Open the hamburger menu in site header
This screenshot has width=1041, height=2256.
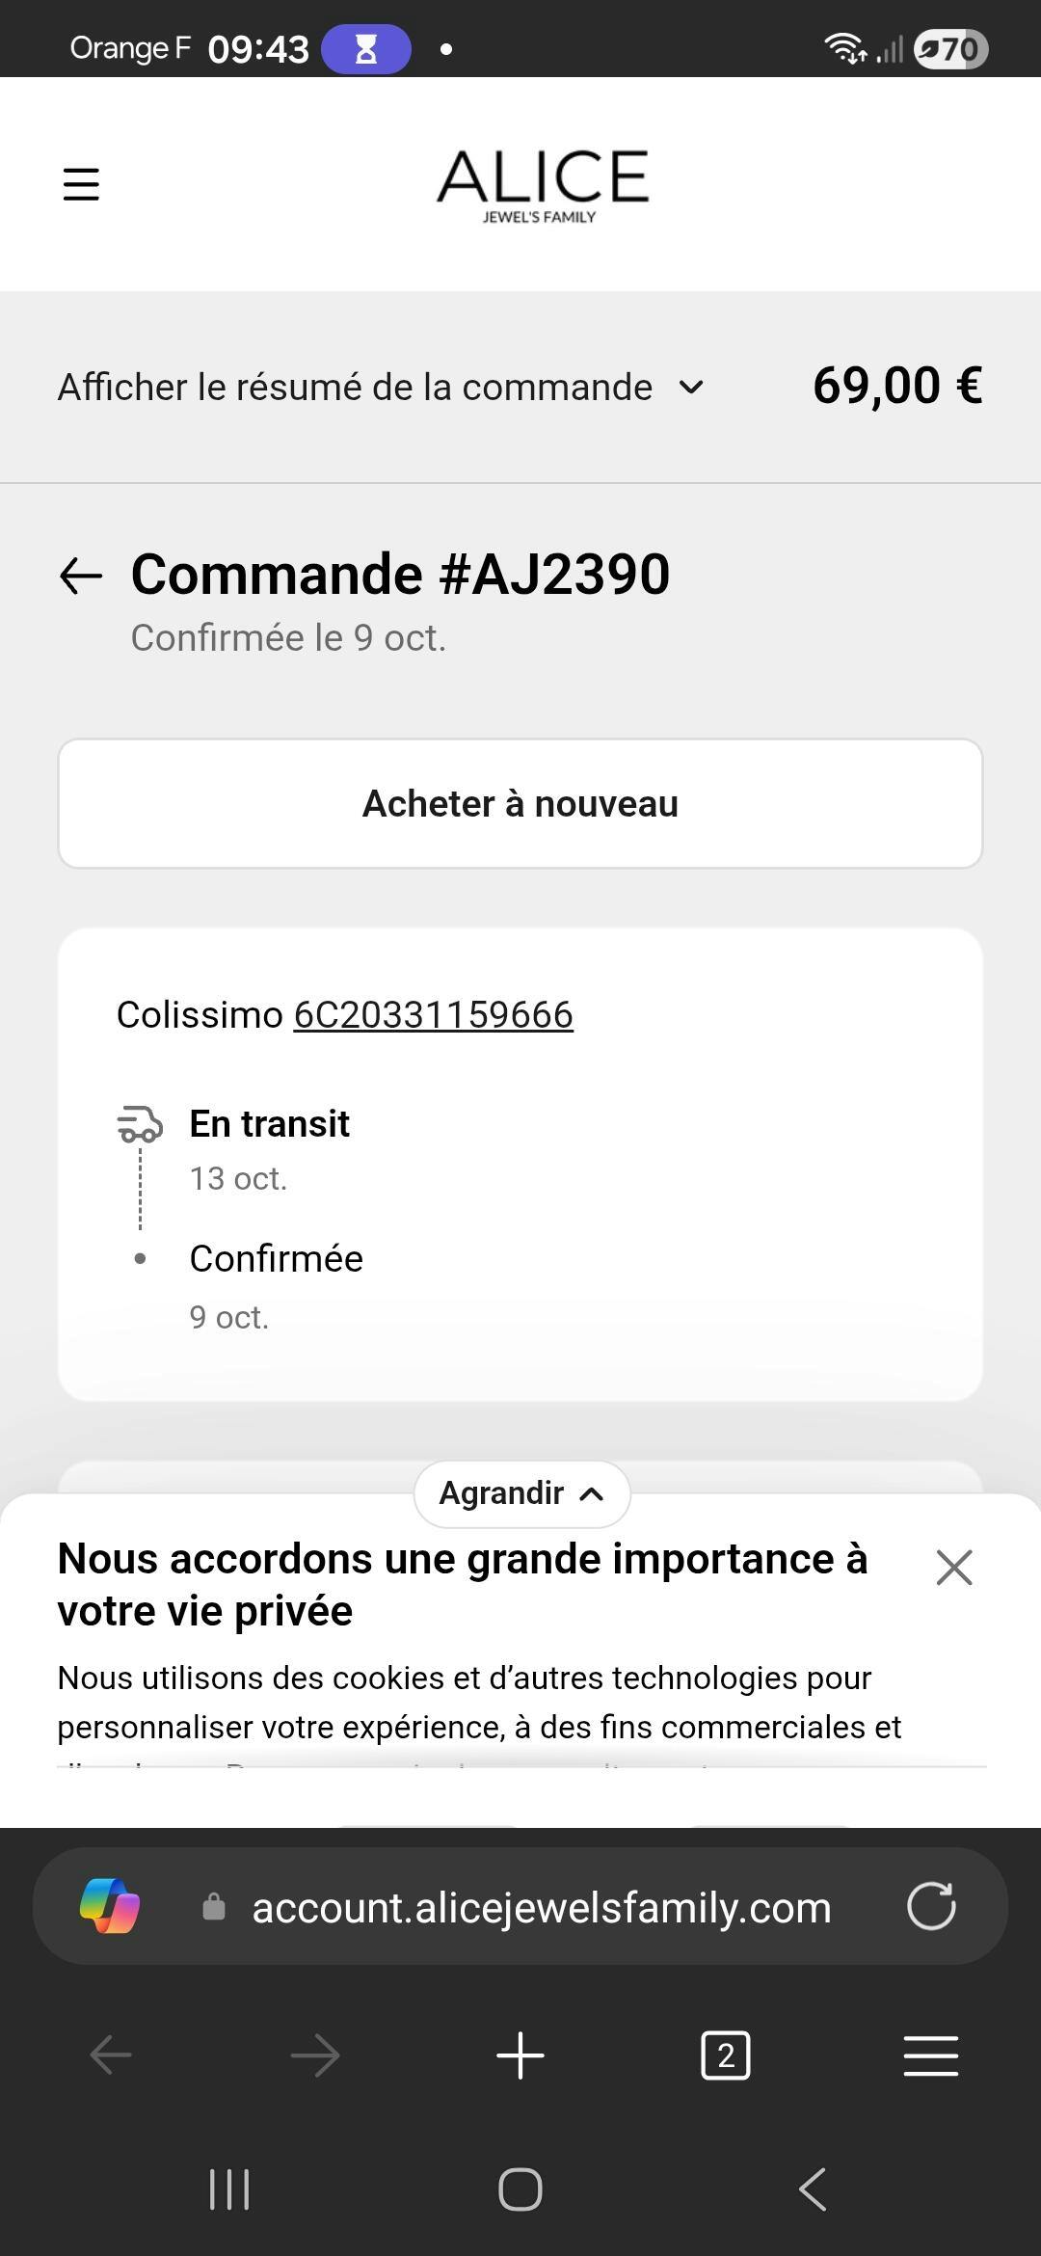pyautogui.click(x=81, y=183)
